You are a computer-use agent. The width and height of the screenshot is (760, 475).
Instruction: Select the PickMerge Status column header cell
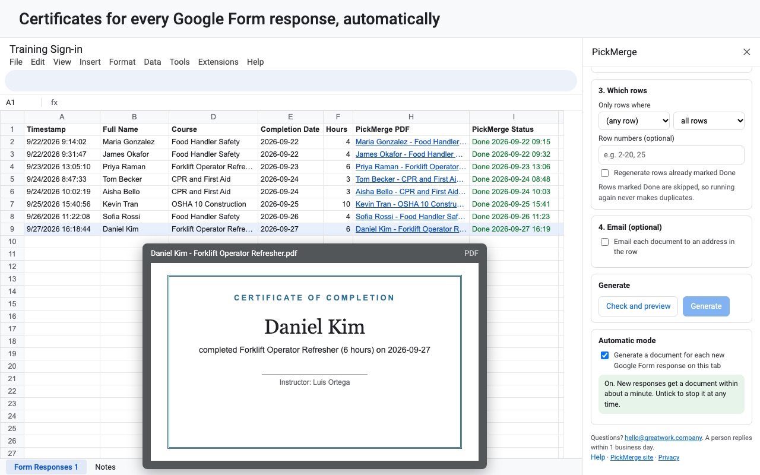514,129
